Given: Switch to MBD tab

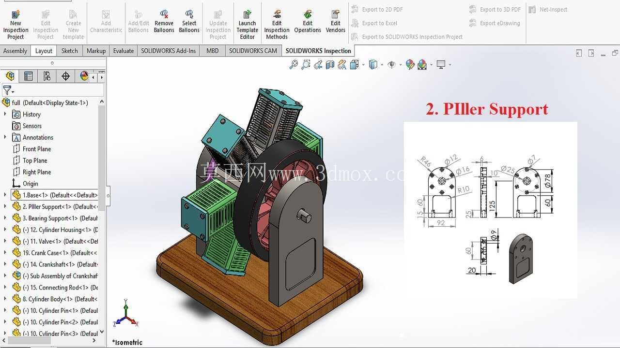Looking at the screenshot, I should click(212, 51).
